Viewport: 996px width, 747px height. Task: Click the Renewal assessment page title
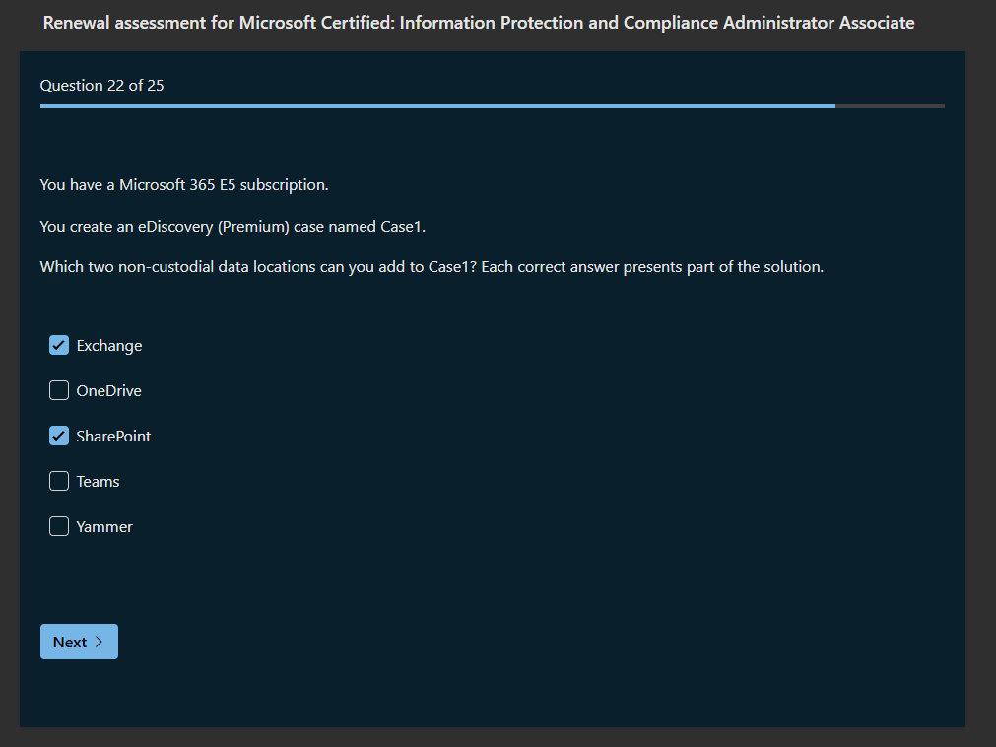pos(479,22)
